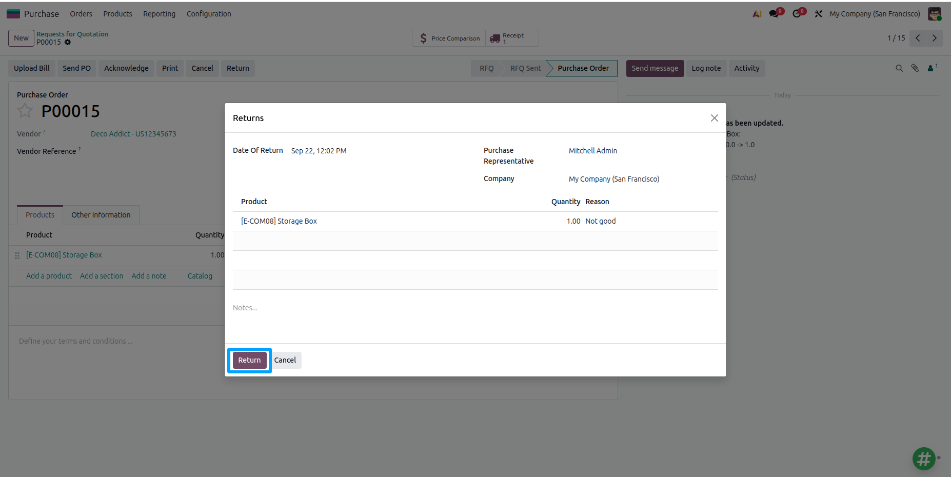Click the debug tools wrench icon
Viewport: 951px width, 477px height.
tap(819, 14)
